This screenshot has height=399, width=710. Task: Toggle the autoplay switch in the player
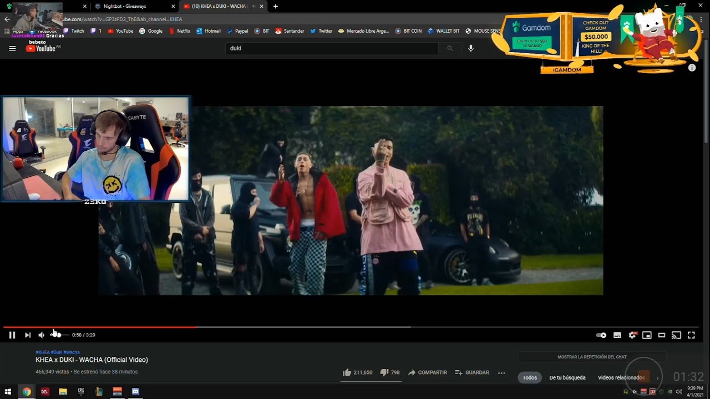pos(601,335)
